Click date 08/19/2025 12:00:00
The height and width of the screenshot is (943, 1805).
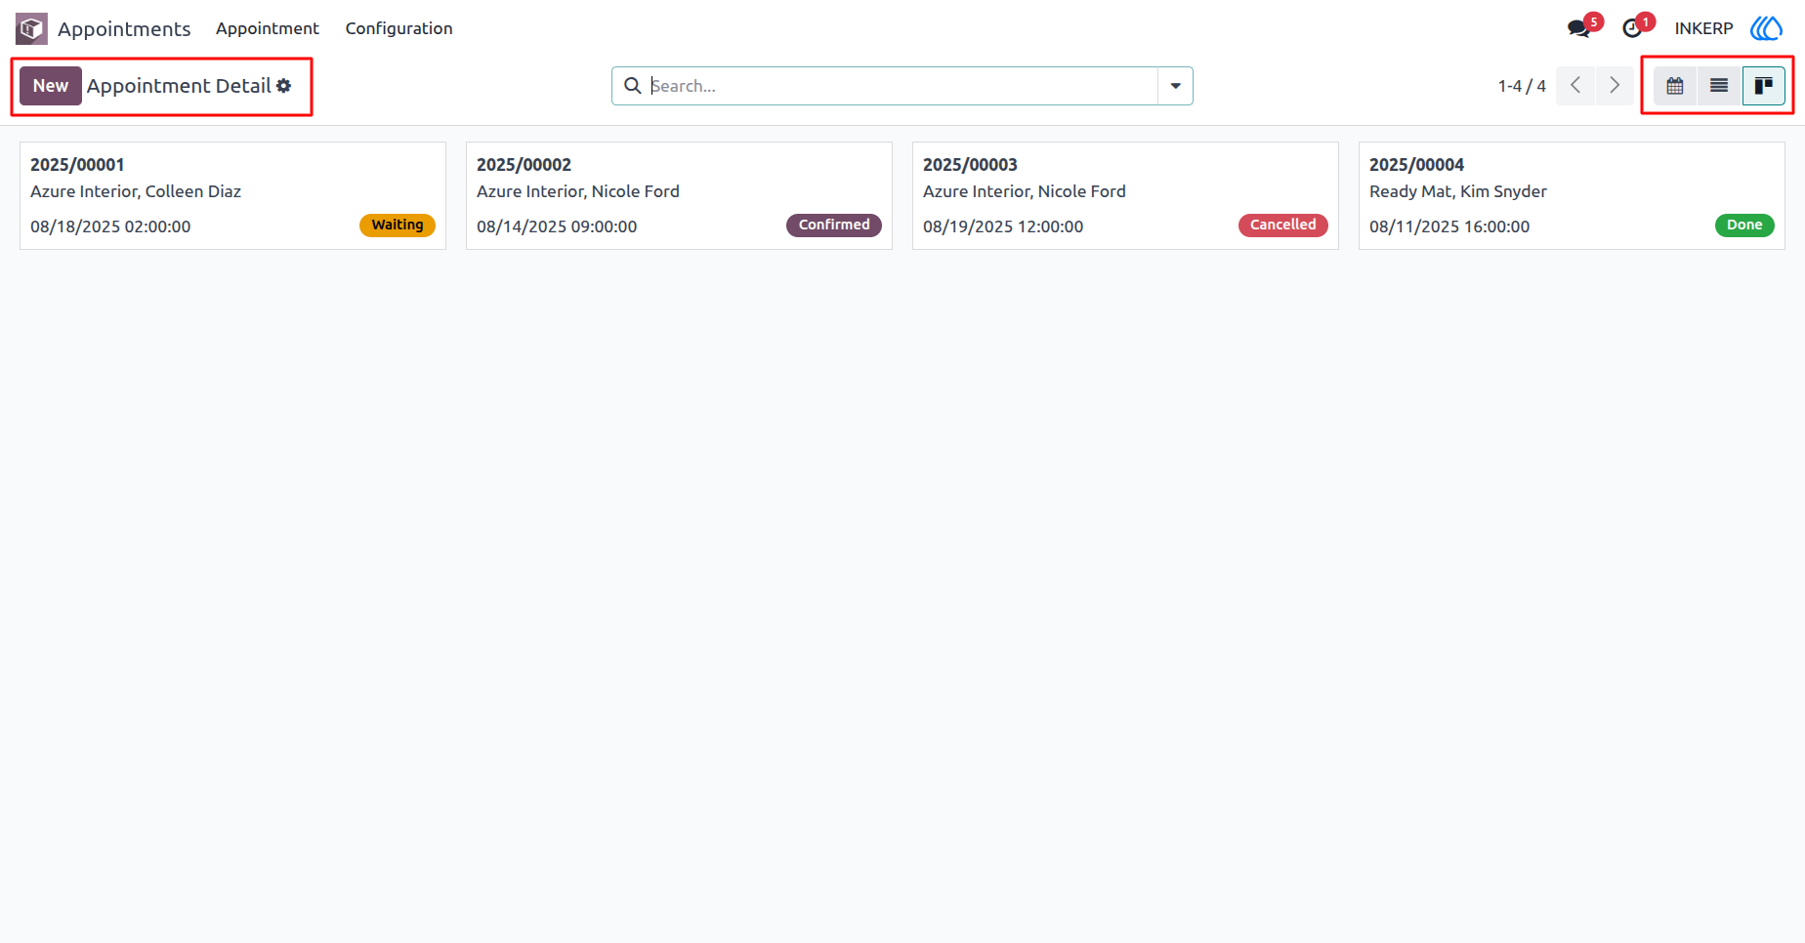pos(1003,226)
